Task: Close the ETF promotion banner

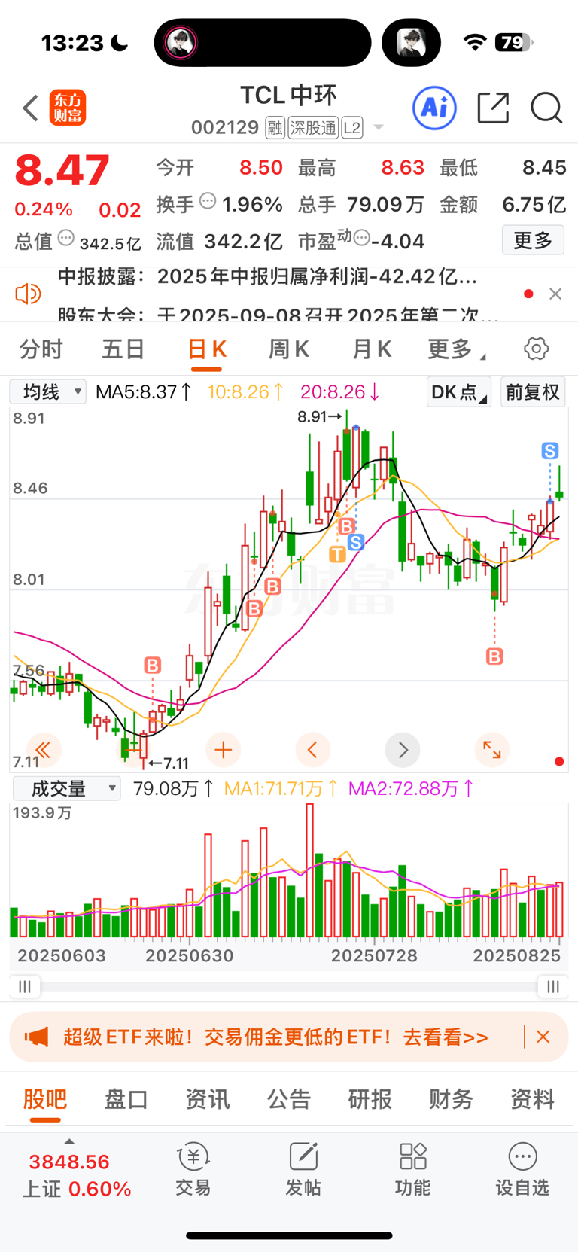Action: point(543,1037)
